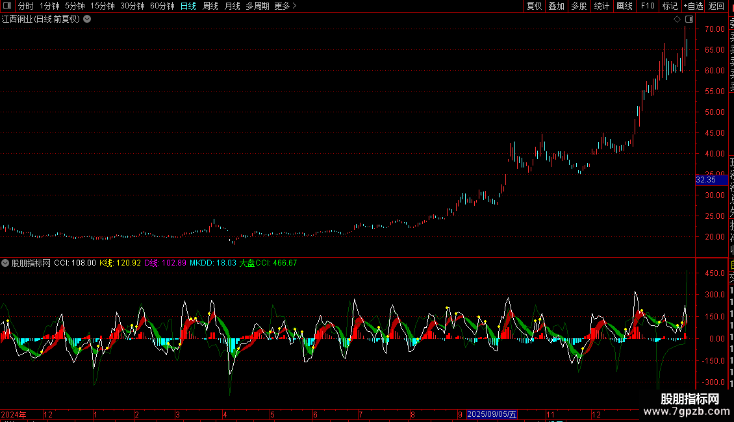Viewport: 734px width, 422px height.
Task: Click the 叠加 overlay button
Action: click(x=557, y=6)
